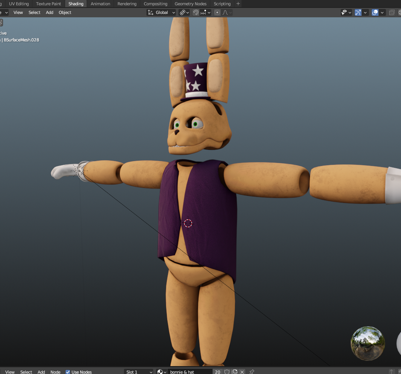Image resolution: width=401 pixels, height=374 pixels.
Task: Select the Shading workspace tab
Action: tap(76, 4)
